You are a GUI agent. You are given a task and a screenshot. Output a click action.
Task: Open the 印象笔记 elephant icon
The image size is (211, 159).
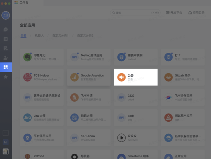click(27, 57)
